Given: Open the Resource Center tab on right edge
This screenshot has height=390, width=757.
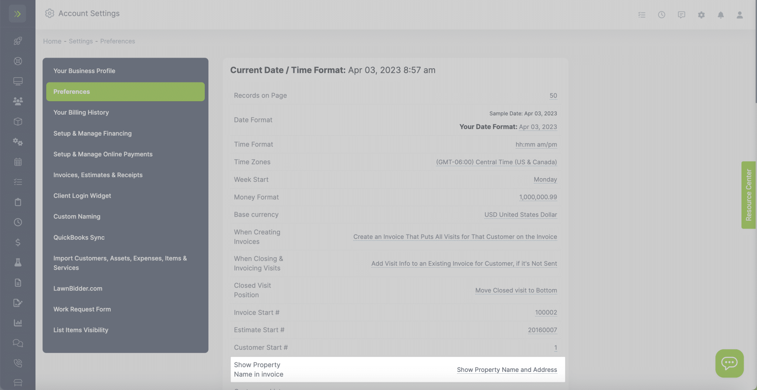Looking at the screenshot, I should point(749,195).
